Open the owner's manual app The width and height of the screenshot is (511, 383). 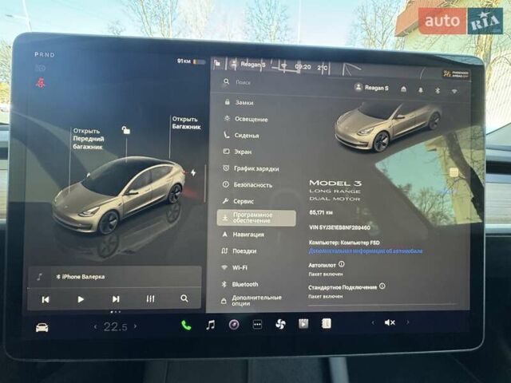click(327, 323)
